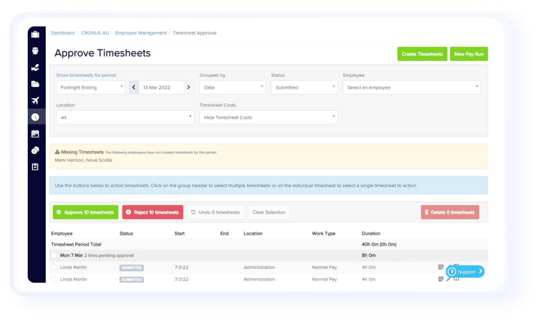Open the calendar icon in the sidebar
541x322 pixels.
[35, 134]
